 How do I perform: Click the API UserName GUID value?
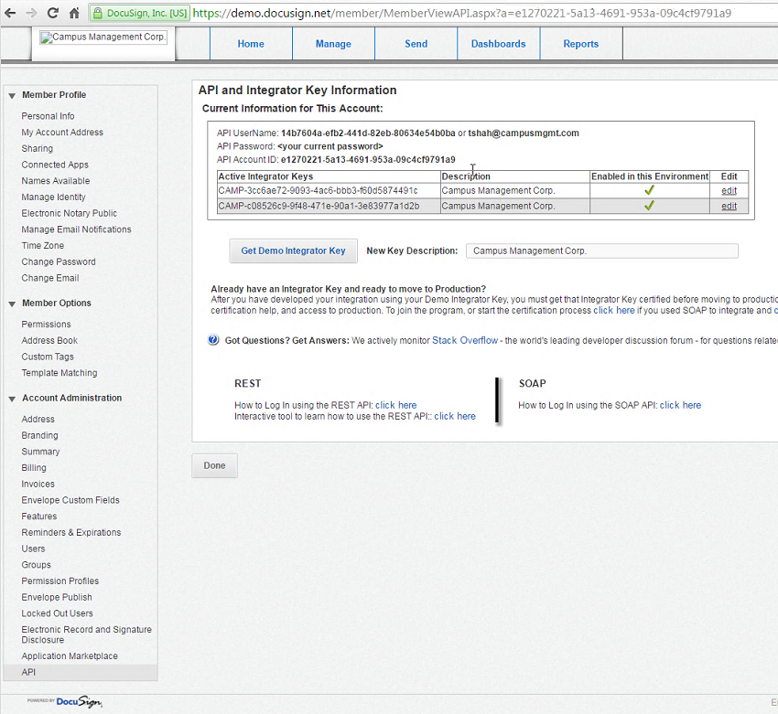tap(368, 133)
